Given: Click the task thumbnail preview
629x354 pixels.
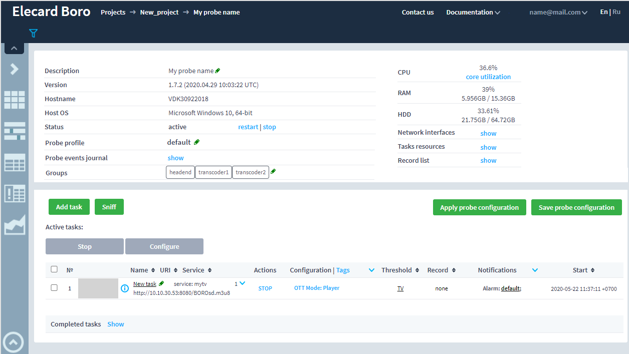Looking at the screenshot, I should click(x=98, y=288).
